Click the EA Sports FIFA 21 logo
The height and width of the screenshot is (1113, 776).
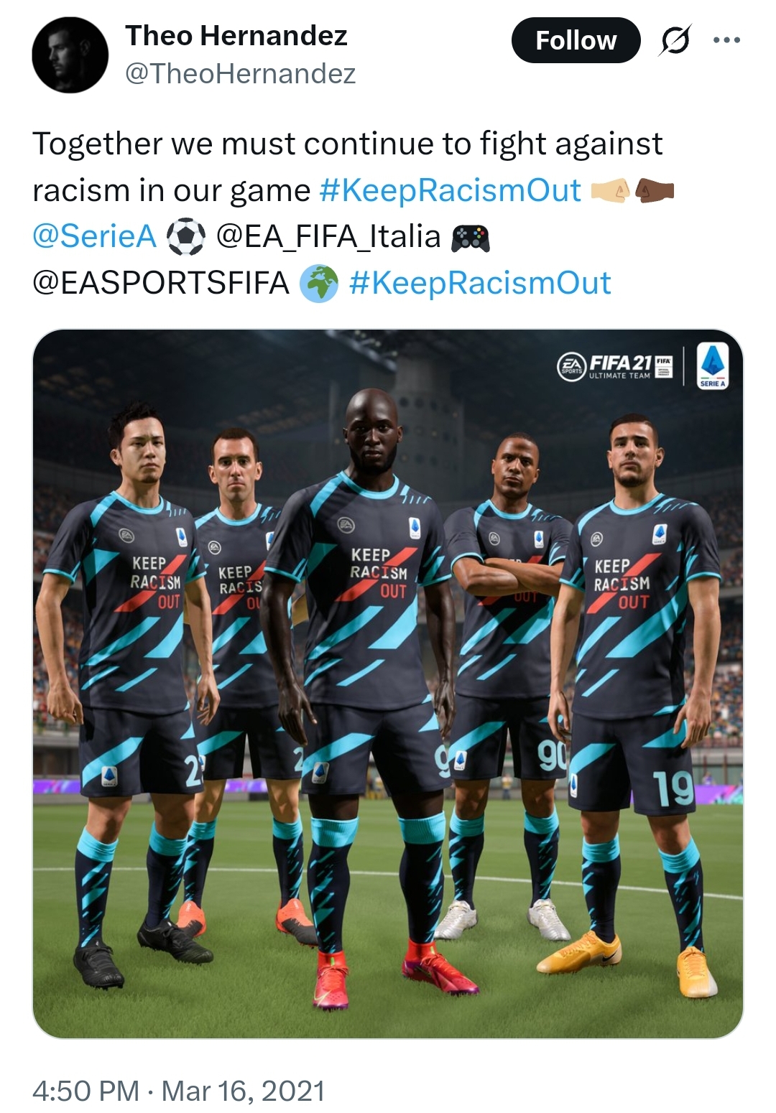click(x=615, y=365)
